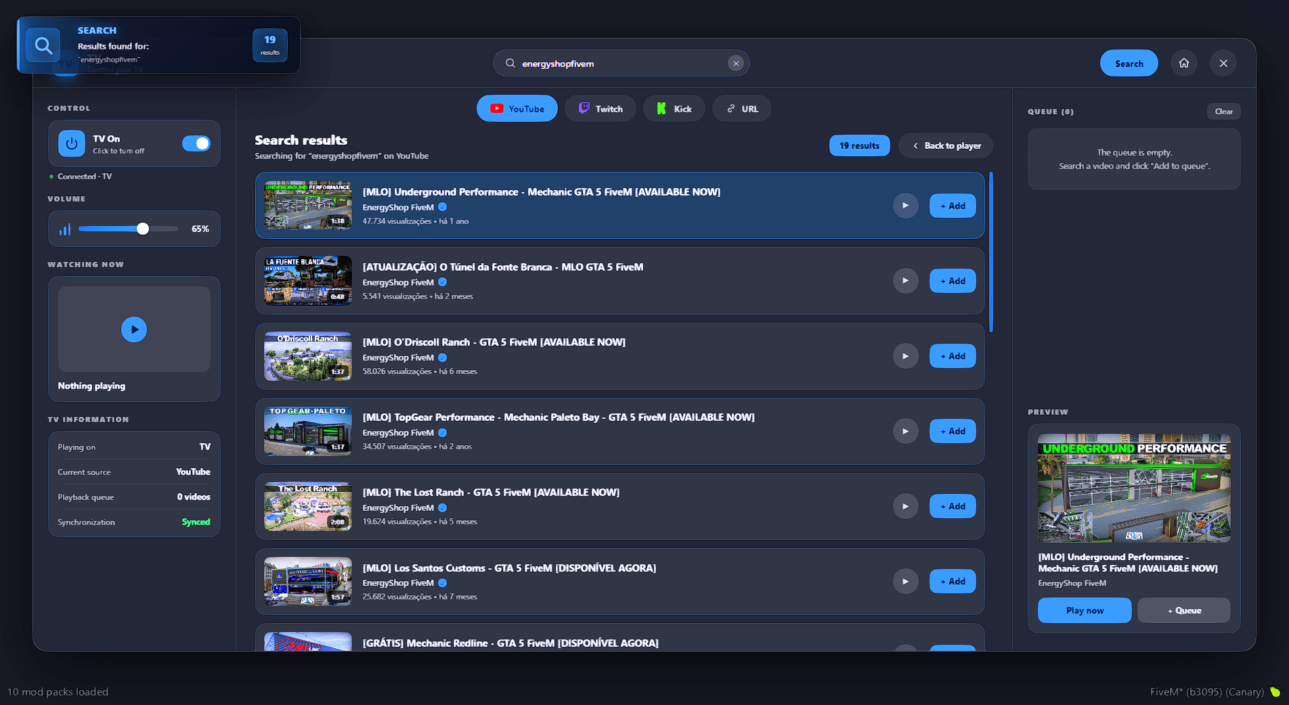Play Underground Performance video preview
The width and height of the screenshot is (1289, 705).
coord(905,206)
